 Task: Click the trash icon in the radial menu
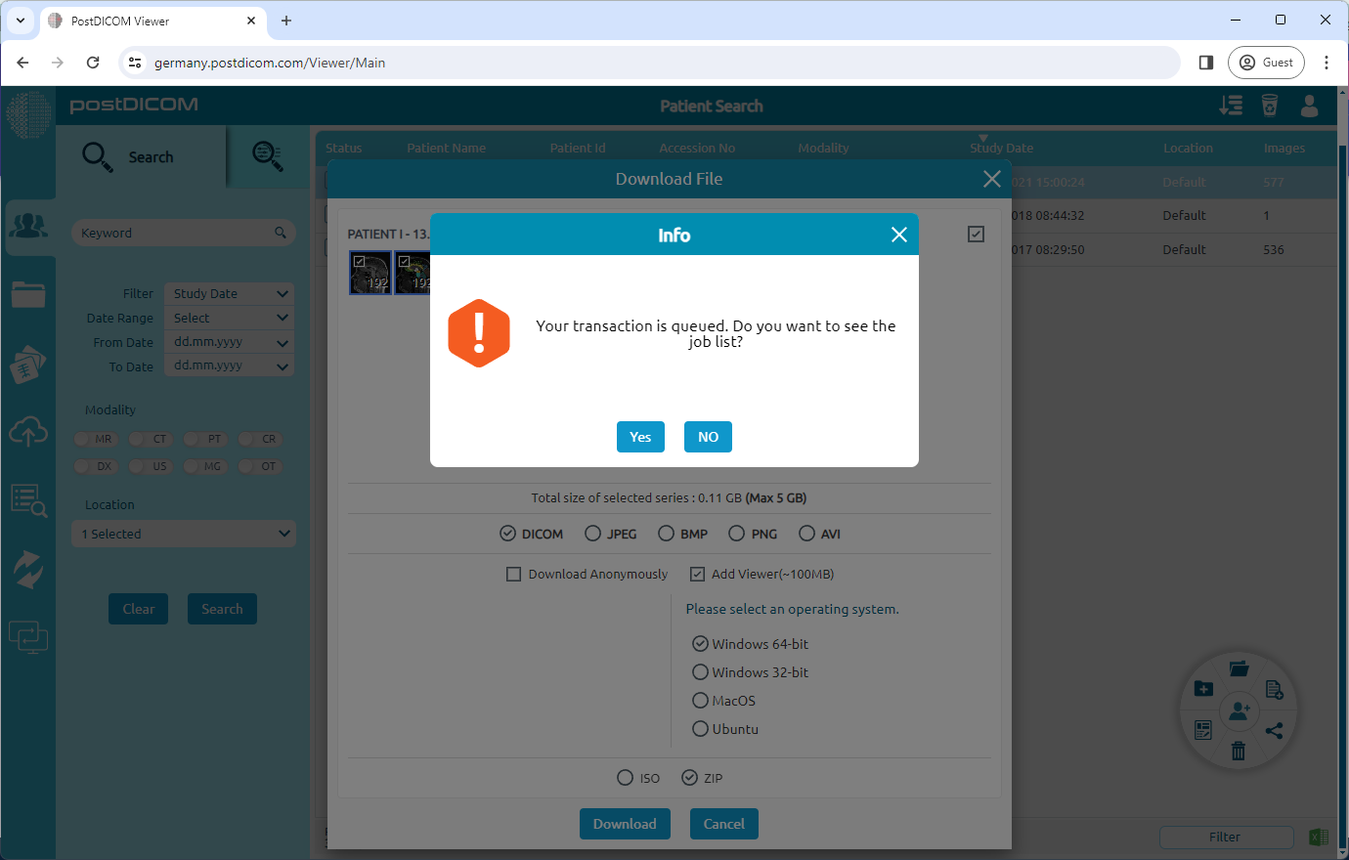[1239, 751]
